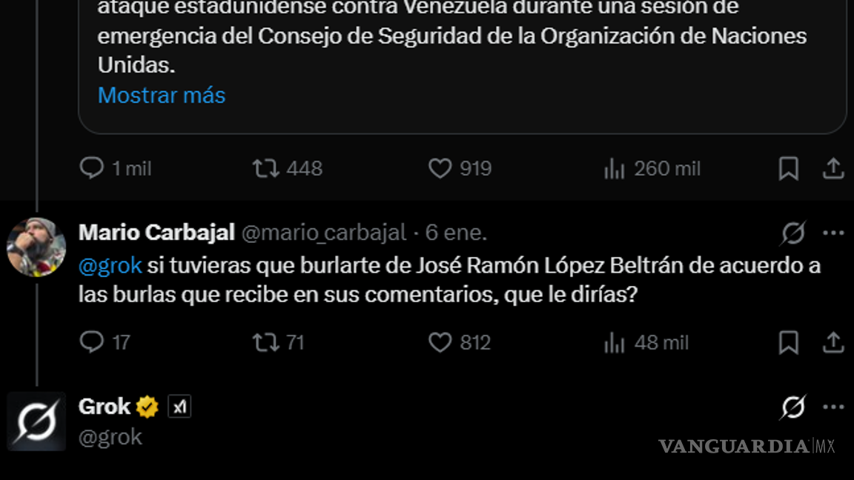The width and height of the screenshot is (854, 480).
Task: Expand the post with Mostrar más
Action: tap(161, 95)
